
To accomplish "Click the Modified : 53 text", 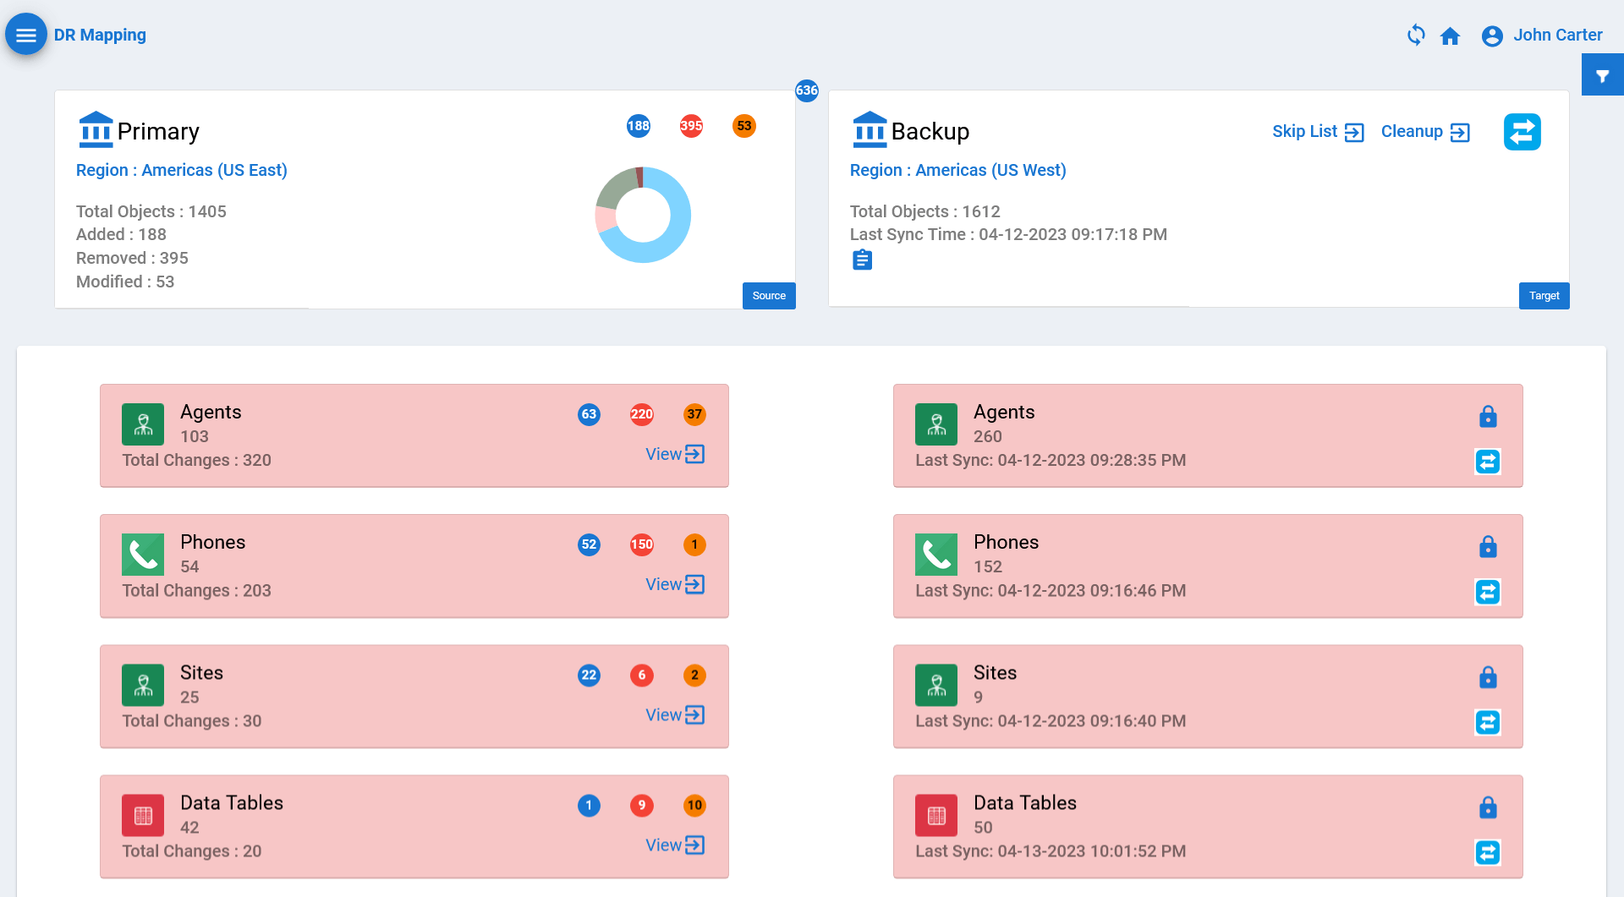I will [x=125, y=282].
